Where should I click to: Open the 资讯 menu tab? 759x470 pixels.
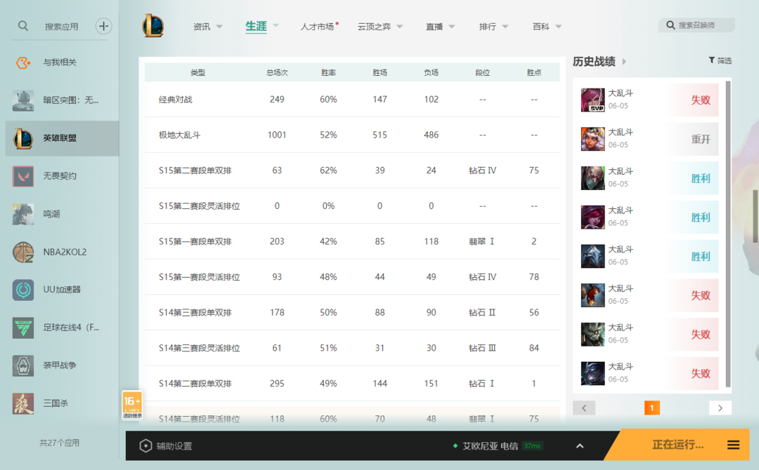[202, 27]
